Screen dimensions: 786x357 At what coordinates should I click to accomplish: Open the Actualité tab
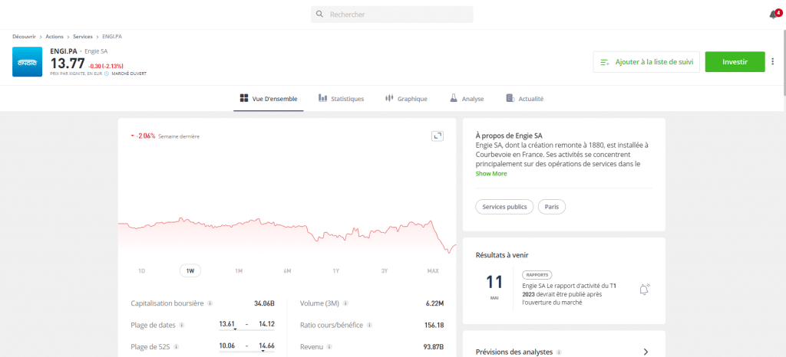(525, 99)
